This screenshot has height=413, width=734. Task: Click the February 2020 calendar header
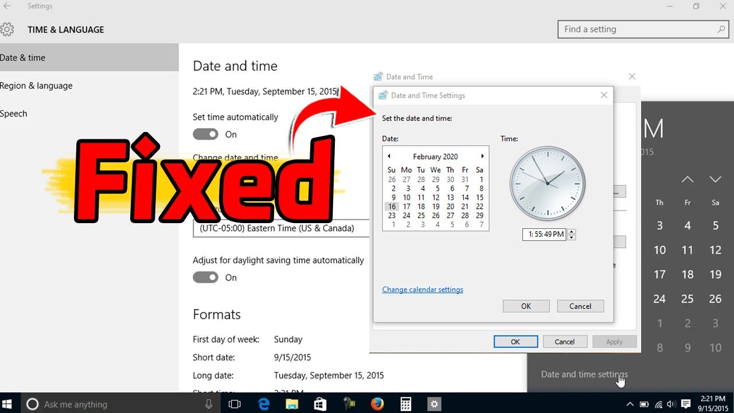(435, 157)
